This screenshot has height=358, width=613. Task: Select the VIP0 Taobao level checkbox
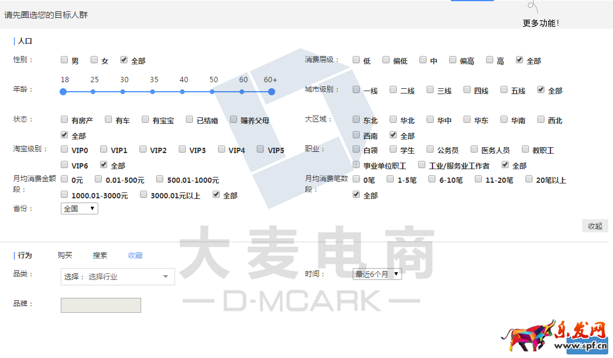click(x=64, y=149)
